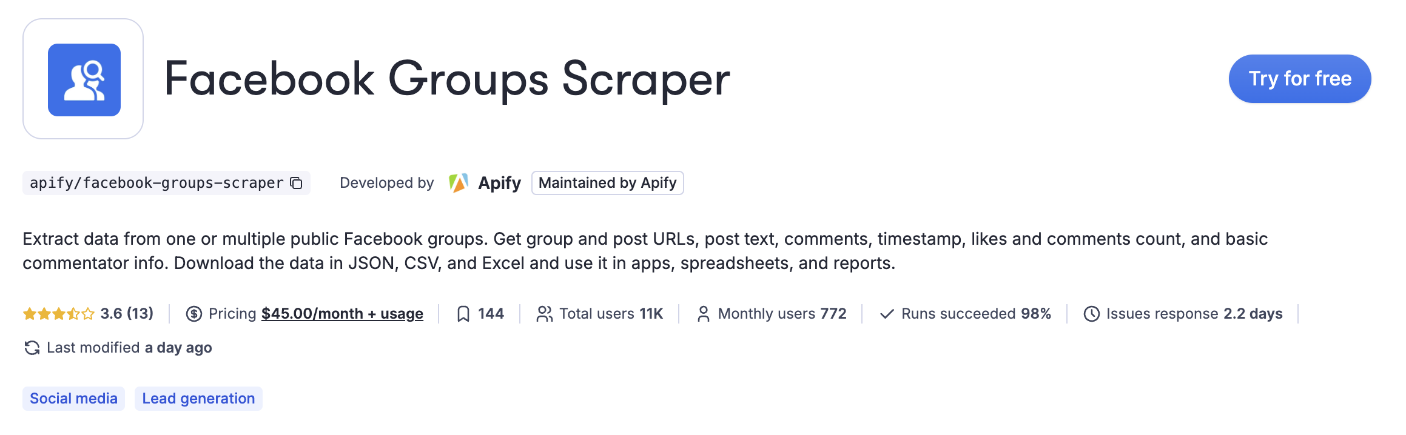Viewport: 1406px width, 435px height.
Task: Select the Lead generation category tag
Action: pos(198,399)
